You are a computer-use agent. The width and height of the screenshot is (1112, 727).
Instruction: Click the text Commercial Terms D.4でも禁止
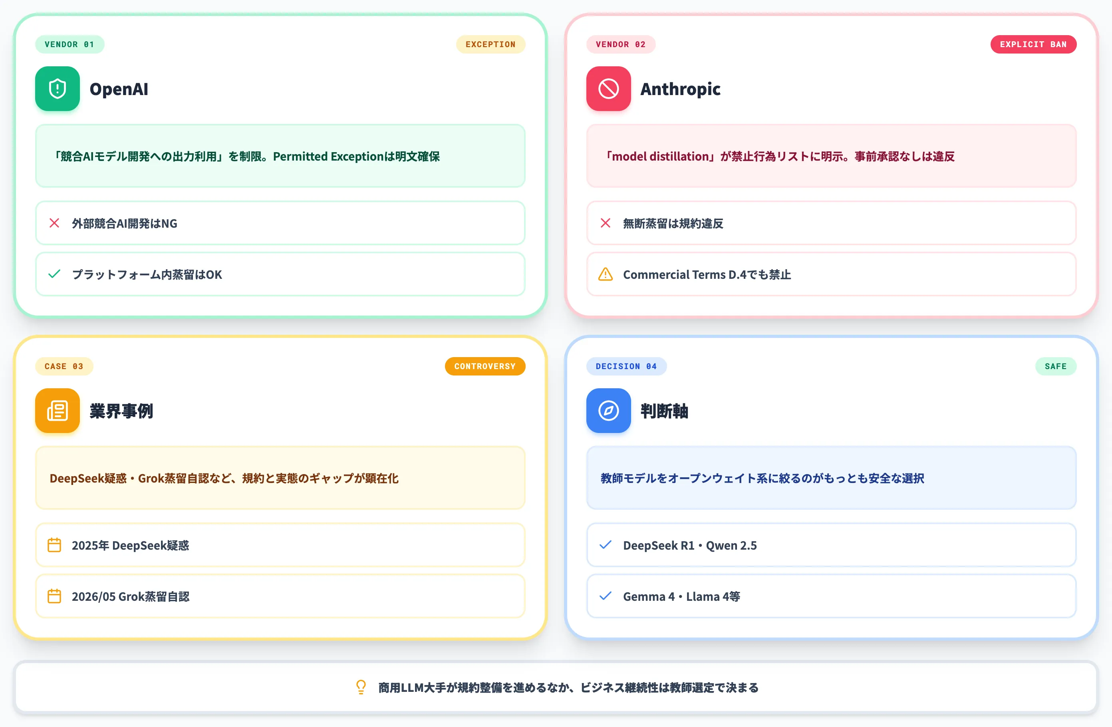707,274
